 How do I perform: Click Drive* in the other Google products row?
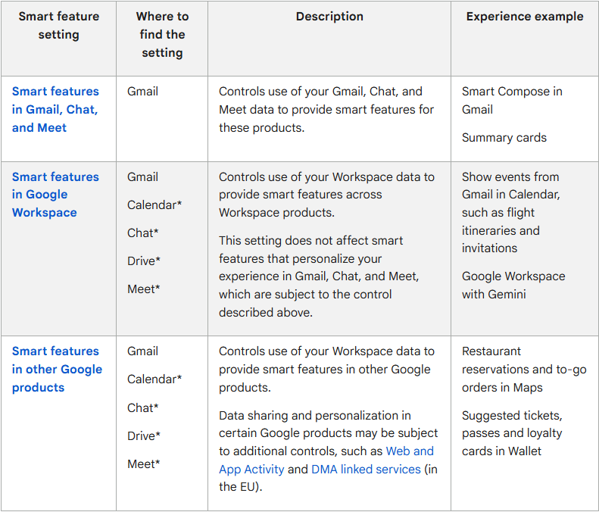tap(144, 436)
